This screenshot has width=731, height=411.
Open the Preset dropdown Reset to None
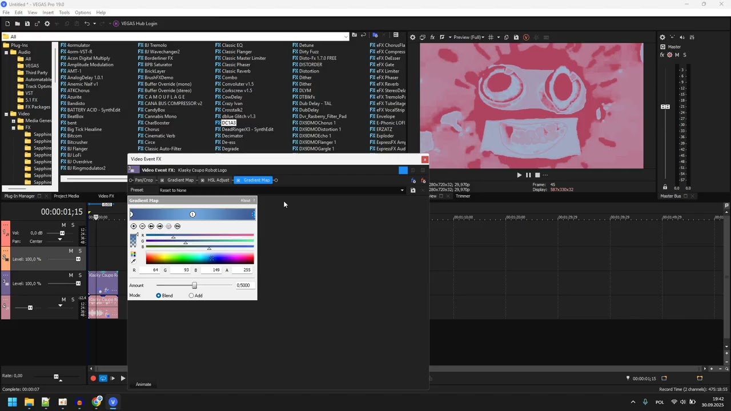pos(282,190)
